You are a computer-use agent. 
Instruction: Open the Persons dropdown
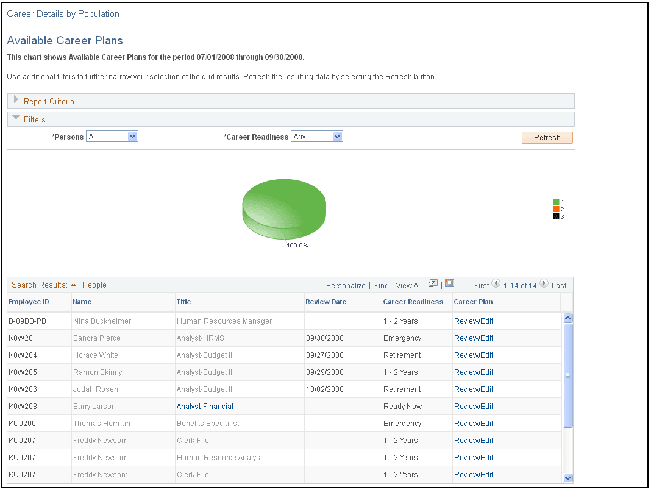tap(132, 136)
